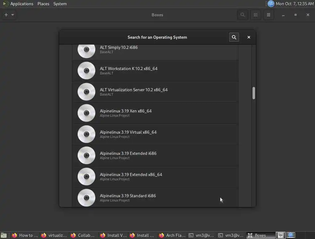The image size is (315, 239).
Task: Click the Boxes window search icon
Action: [x=242, y=15]
